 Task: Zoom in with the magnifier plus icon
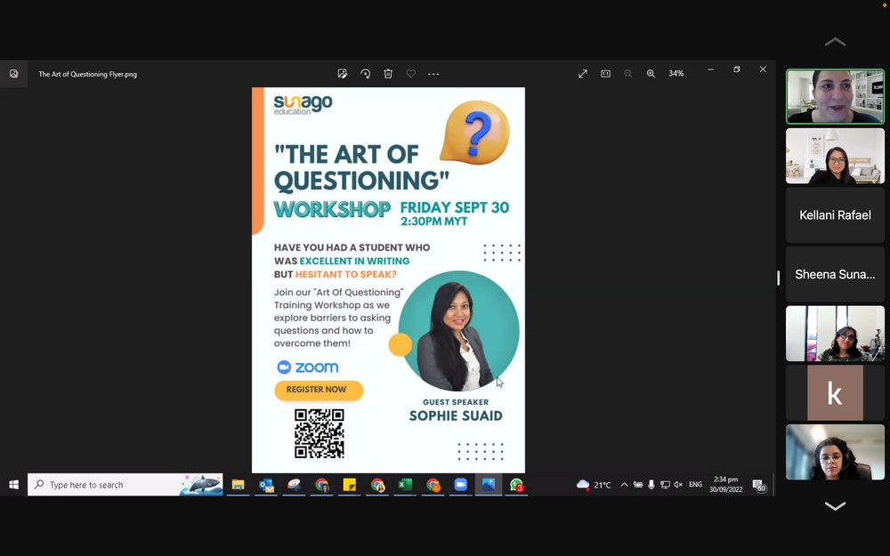(x=651, y=74)
